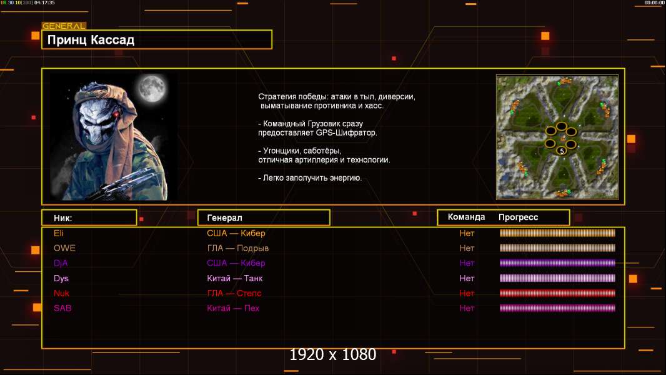Click Nuk's red loading progress bar
Screen dimensions: 666x375
tap(557, 293)
